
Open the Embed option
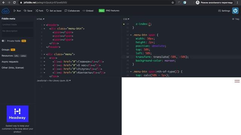(88, 11)
